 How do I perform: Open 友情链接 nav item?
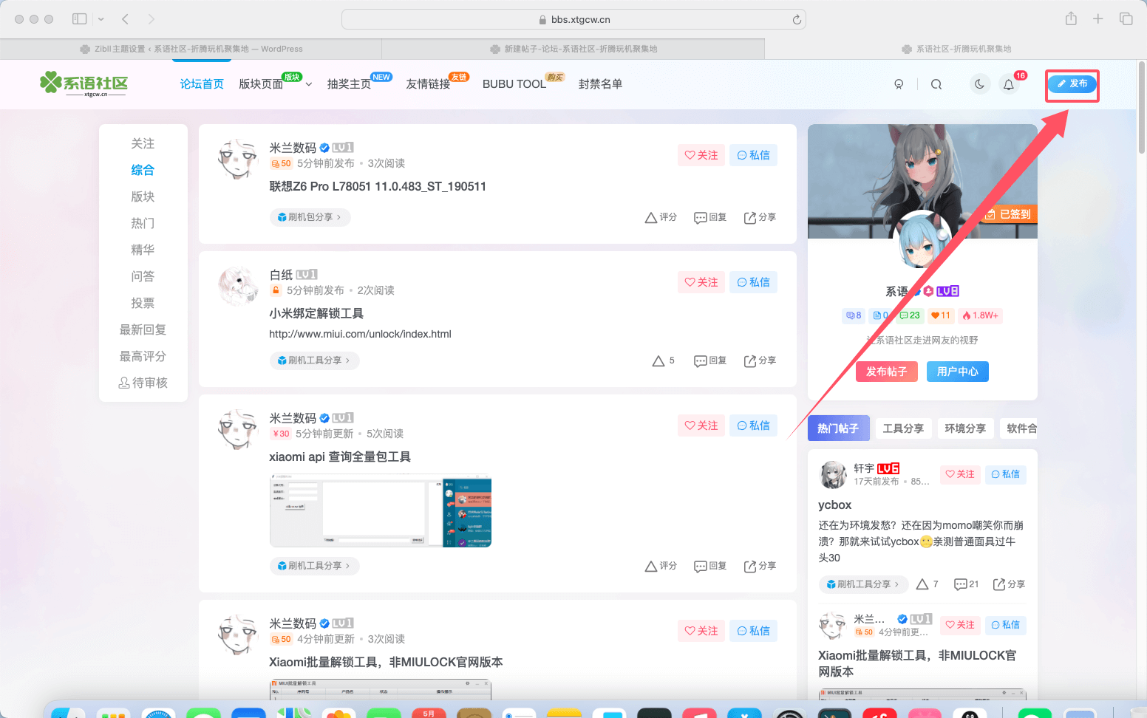[428, 84]
